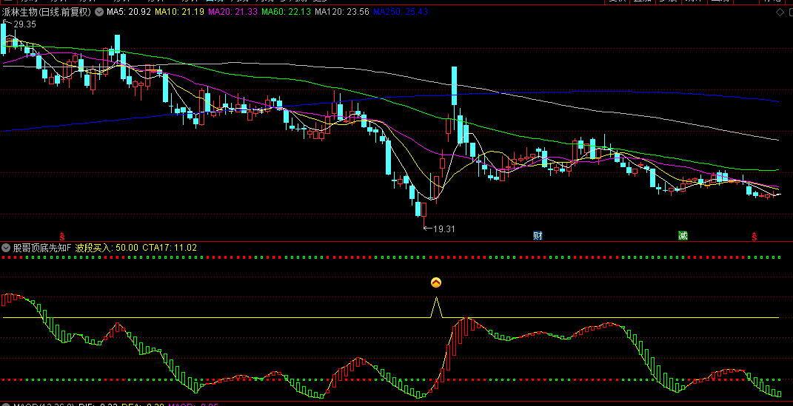The height and width of the screenshot is (406, 793).
Task: Expand the 股哥顶底先知F indicator dropdown arrow
Action: 6,248
